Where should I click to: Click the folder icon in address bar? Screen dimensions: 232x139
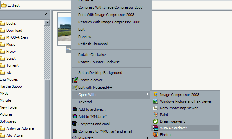(4, 5)
